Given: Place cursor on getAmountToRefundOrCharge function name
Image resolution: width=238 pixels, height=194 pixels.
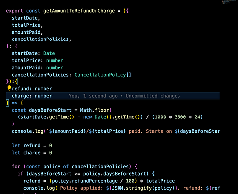Looking at the screenshot, I should click(x=79, y=11).
